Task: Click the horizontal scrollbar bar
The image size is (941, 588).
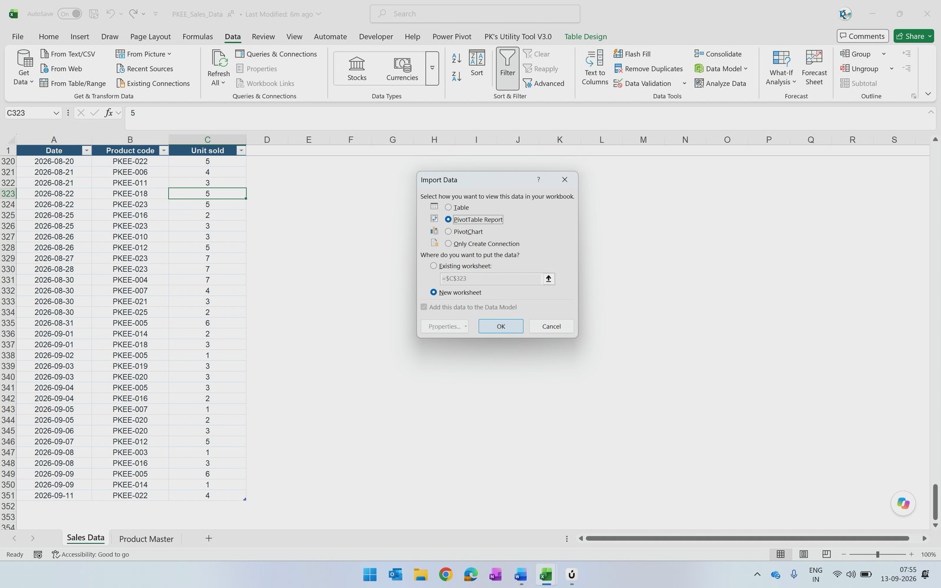Action: click(x=748, y=538)
